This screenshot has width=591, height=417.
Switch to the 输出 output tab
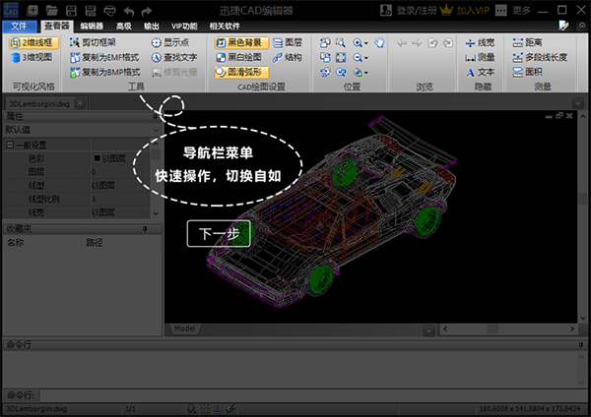(151, 26)
